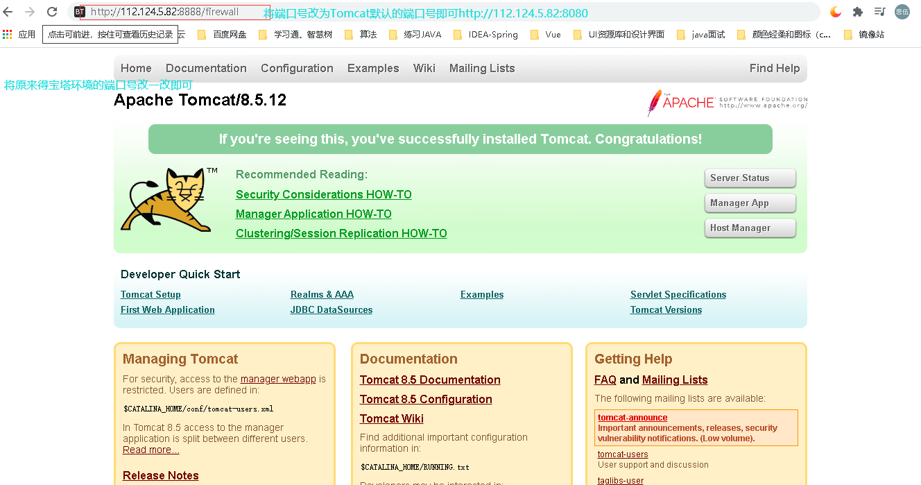Screen dimensions: 921x485
Task: Click the $CATALINA_HOME/RUNNING.txt text
Action: pyautogui.click(x=415, y=467)
